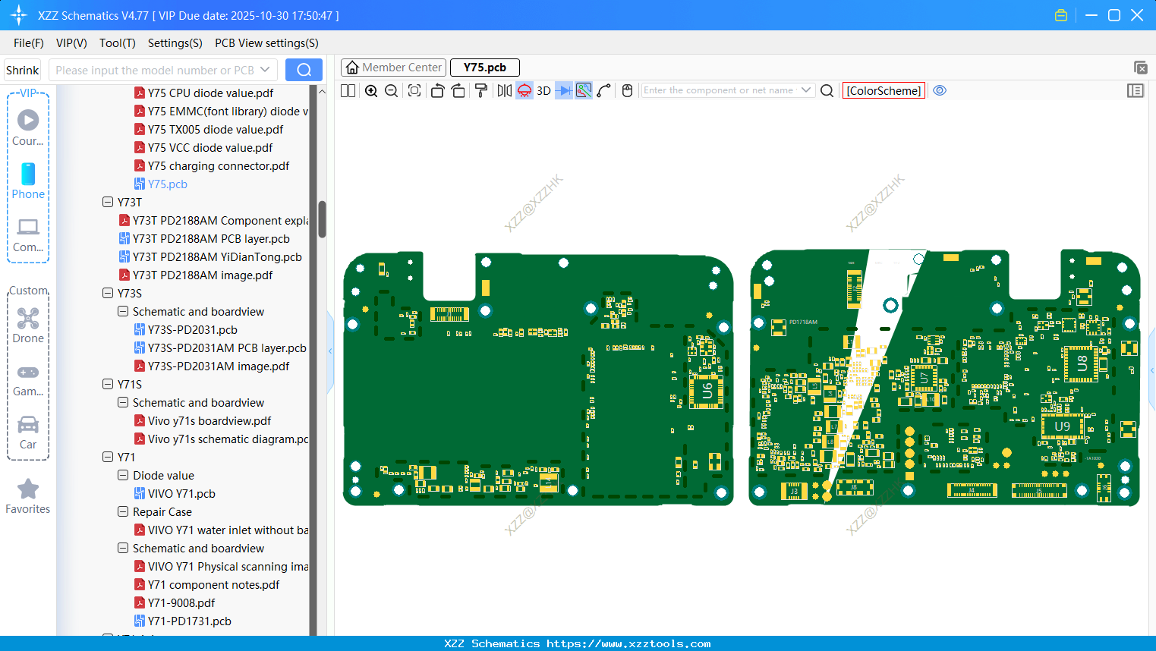Select the Computer category
1156x651 pixels.
point(28,234)
